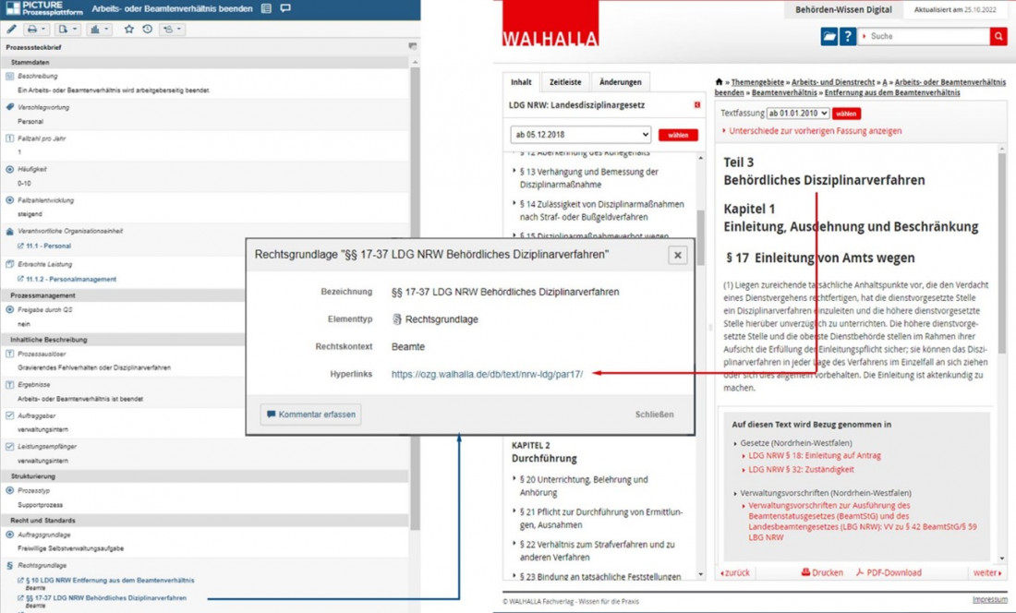Click the comment speech bubble in header
The image size is (1016, 613).
[285, 8]
